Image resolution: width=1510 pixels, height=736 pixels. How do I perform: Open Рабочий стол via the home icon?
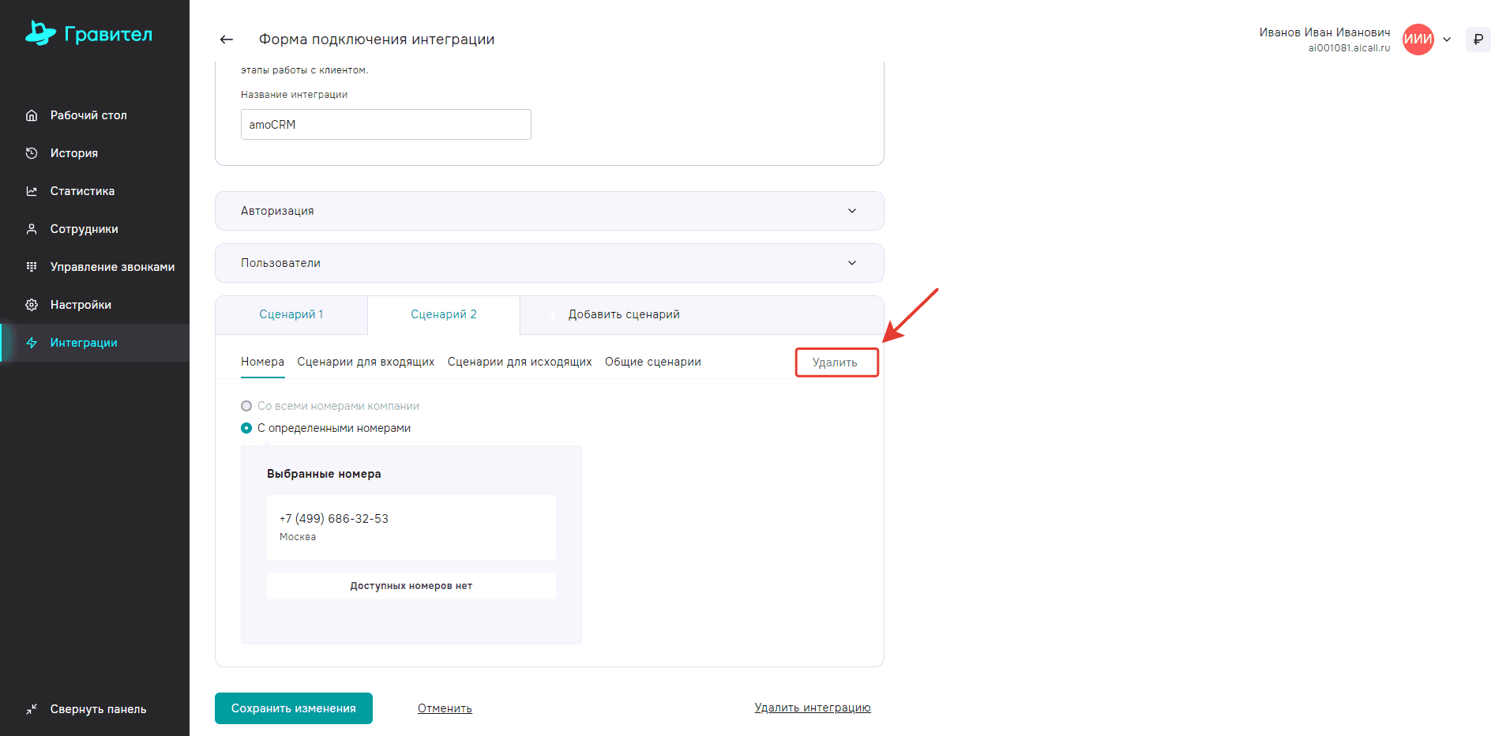pos(32,115)
